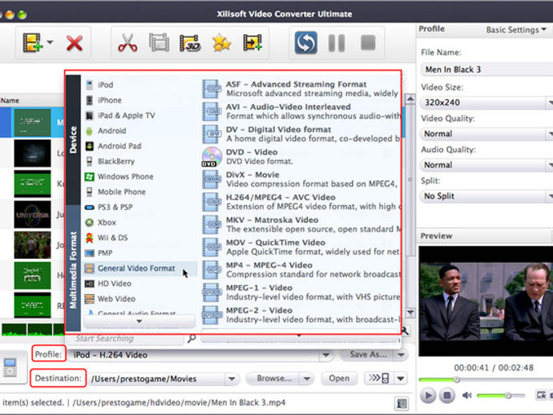Open the Add File dropdown arrow
Image resolution: width=553 pixels, height=415 pixels.
tap(50, 42)
